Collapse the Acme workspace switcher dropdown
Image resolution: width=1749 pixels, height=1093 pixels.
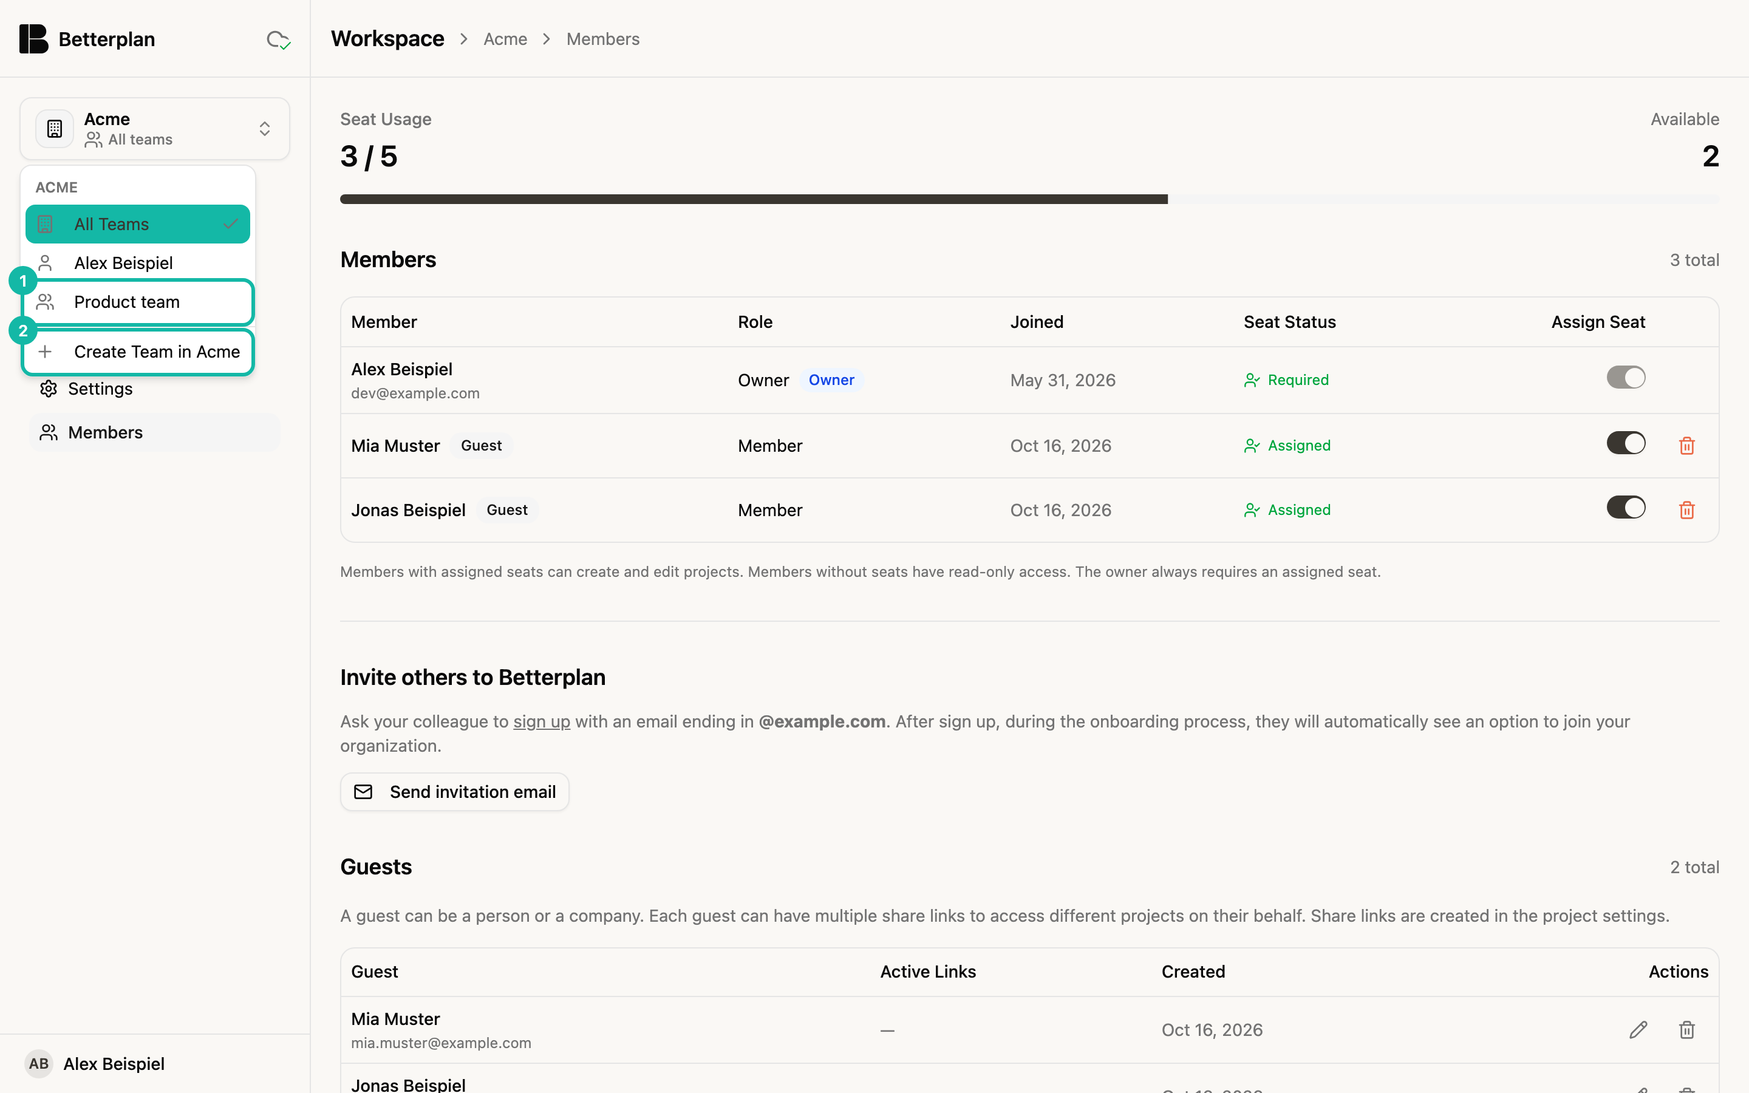coord(155,129)
